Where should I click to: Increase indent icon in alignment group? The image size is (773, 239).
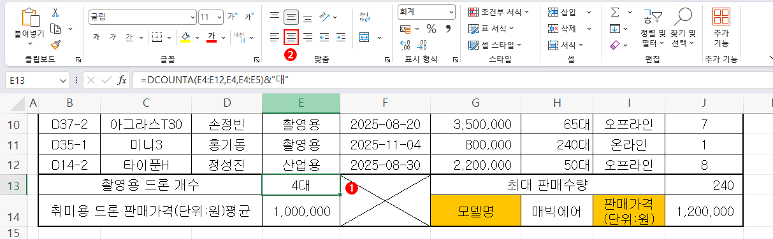coord(340,37)
